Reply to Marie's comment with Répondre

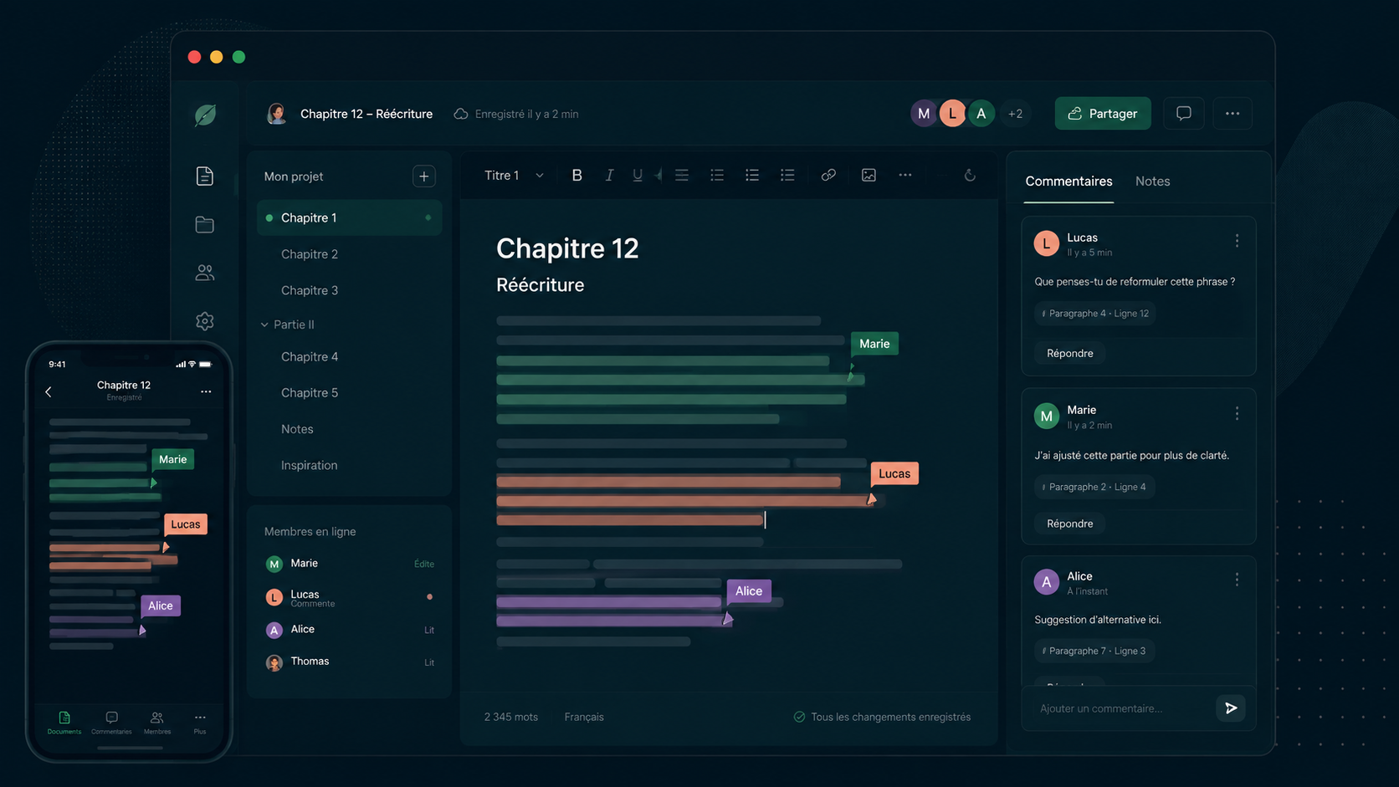click(1069, 524)
